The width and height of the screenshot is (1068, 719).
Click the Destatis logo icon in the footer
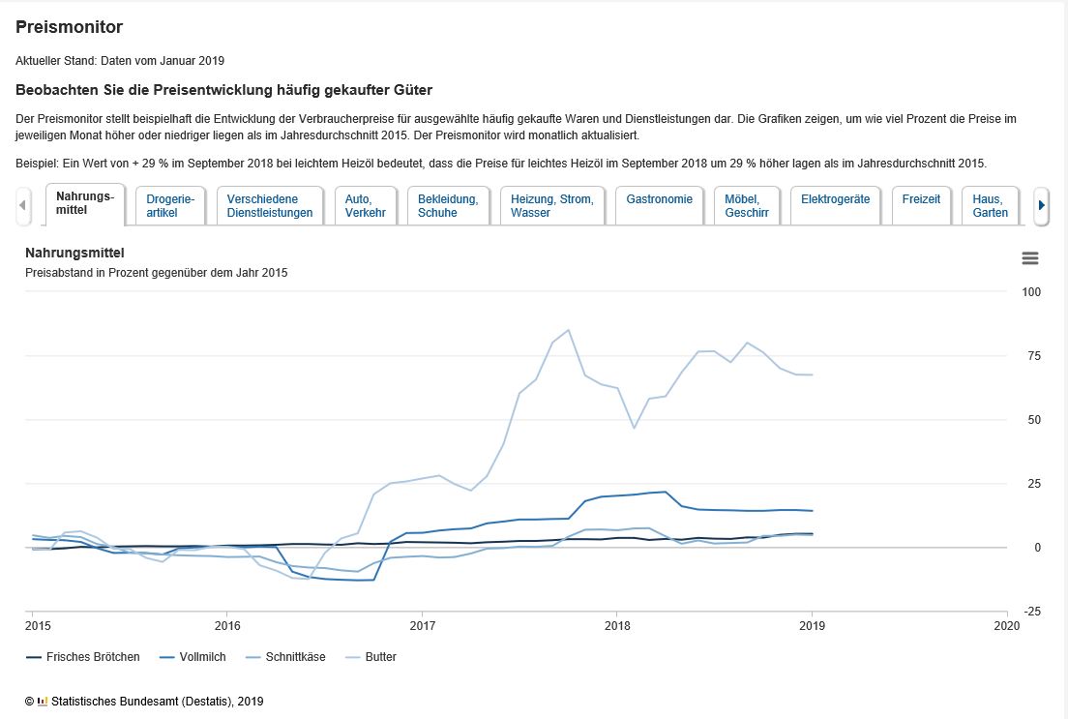pyautogui.click(x=43, y=702)
